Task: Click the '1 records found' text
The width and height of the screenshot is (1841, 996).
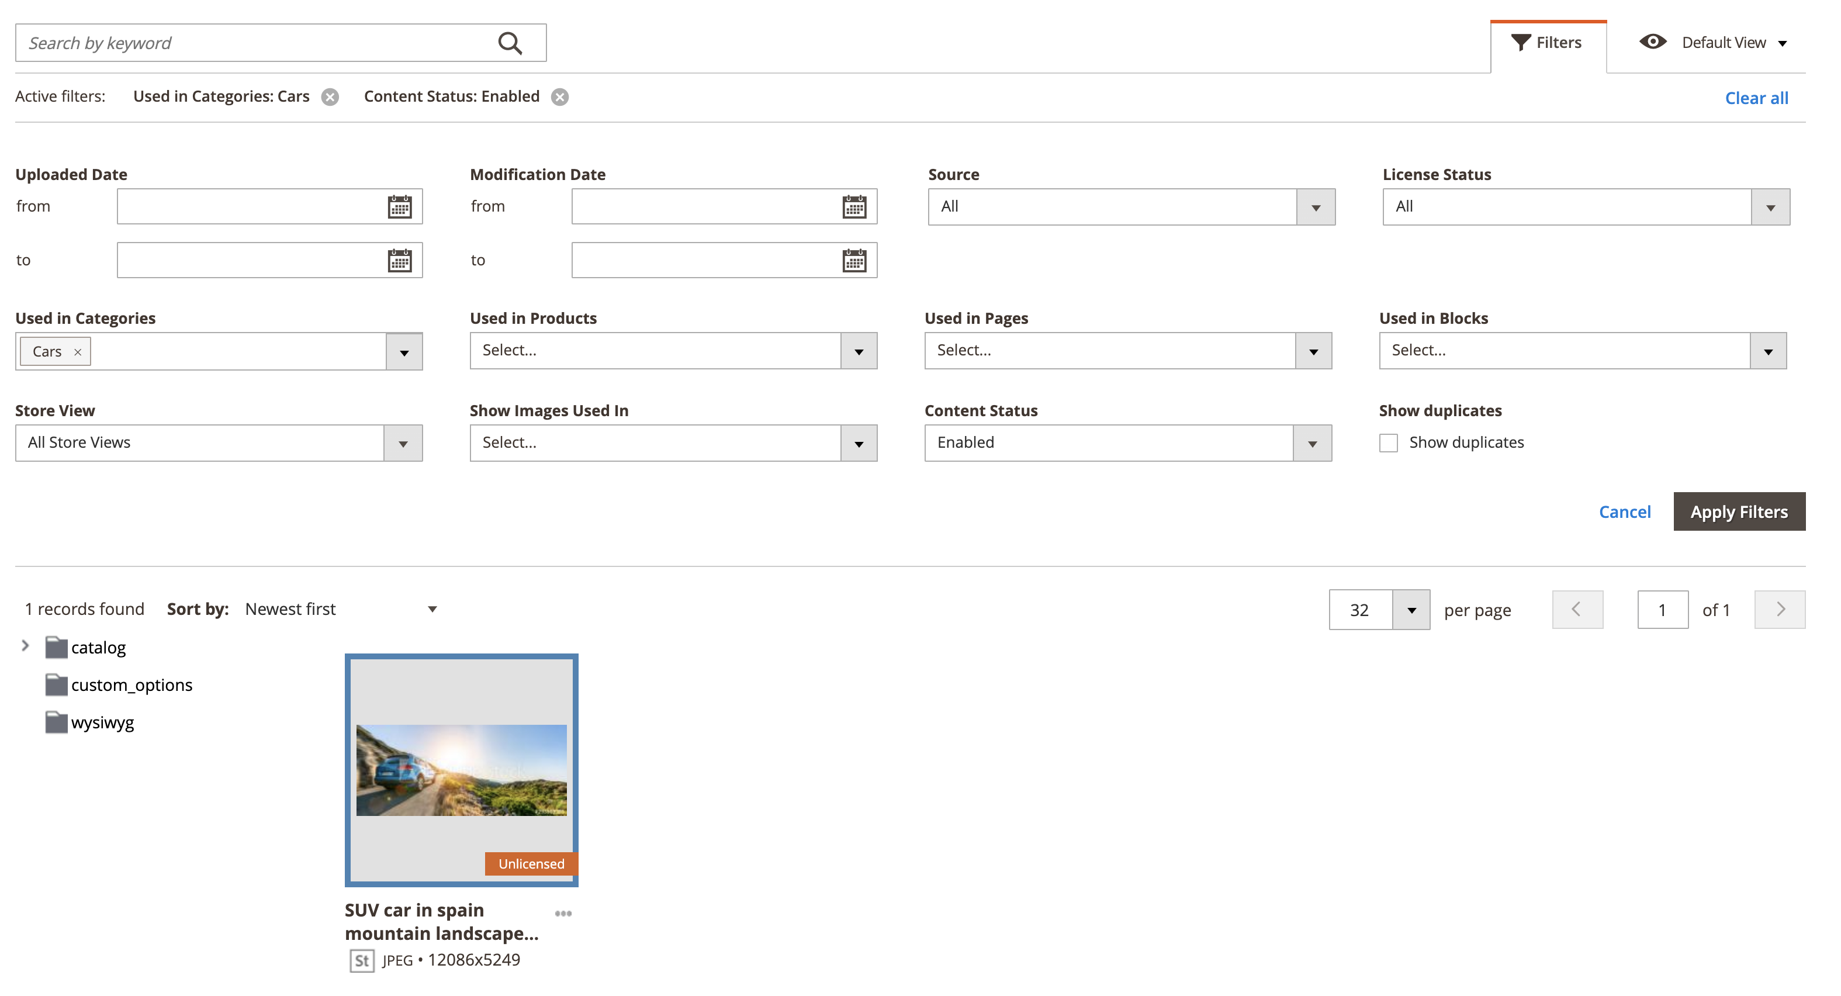Action: click(84, 609)
